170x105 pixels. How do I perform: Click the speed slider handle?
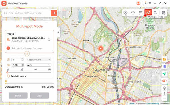pyautogui.click(x=7, y=72)
